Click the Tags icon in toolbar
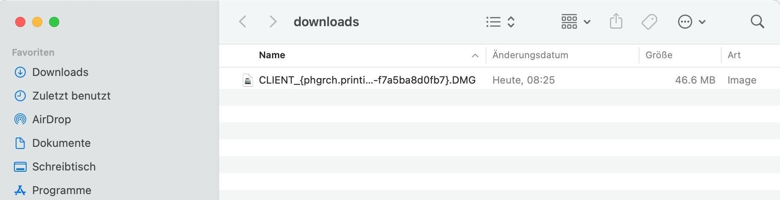 [649, 22]
